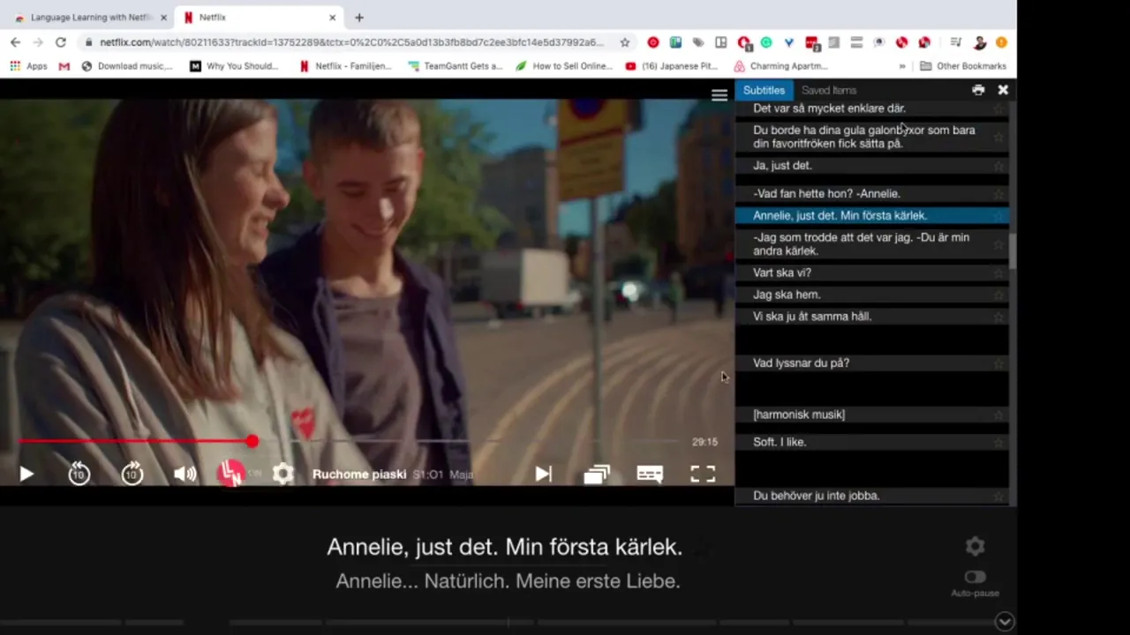Play the Netflix video
Screen dimensions: 1130x635
pos(26,474)
